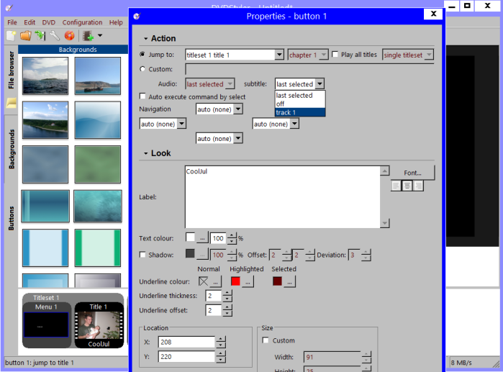
Task: Close the Properties - button 1 dialog
Action: [x=433, y=14]
